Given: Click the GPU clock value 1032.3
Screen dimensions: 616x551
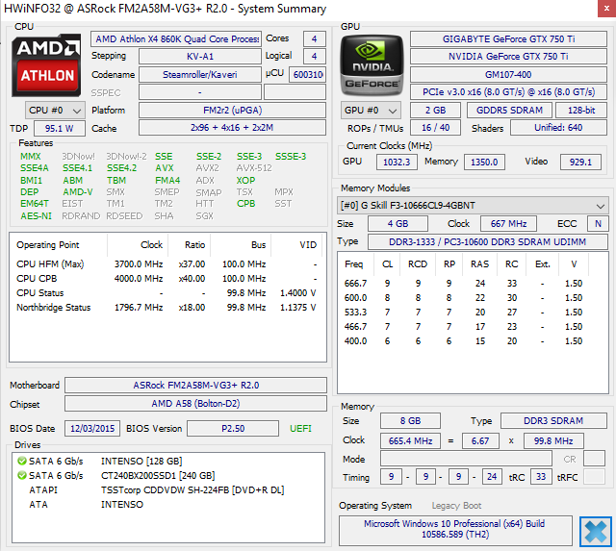Looking at the screenshot, I should (x=397, y=162).
